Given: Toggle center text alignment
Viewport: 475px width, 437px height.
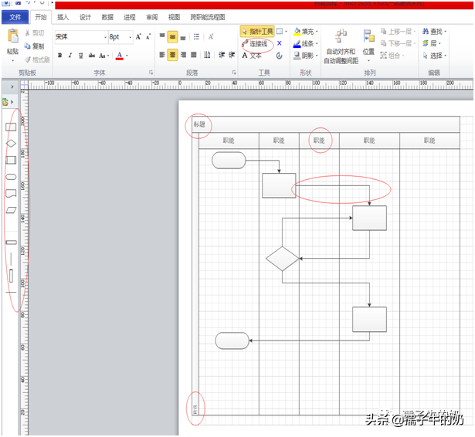Looking at the screenshot, I should (172, 55).
